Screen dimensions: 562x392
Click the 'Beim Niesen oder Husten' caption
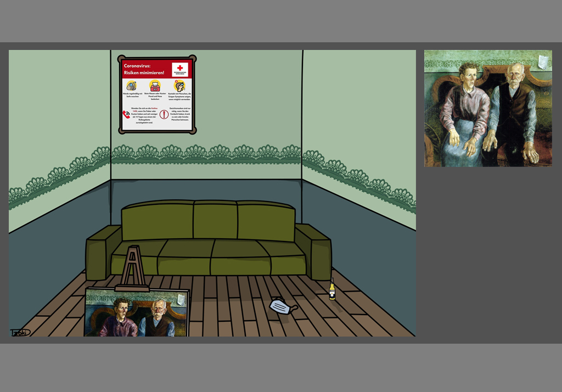(155, 96)
